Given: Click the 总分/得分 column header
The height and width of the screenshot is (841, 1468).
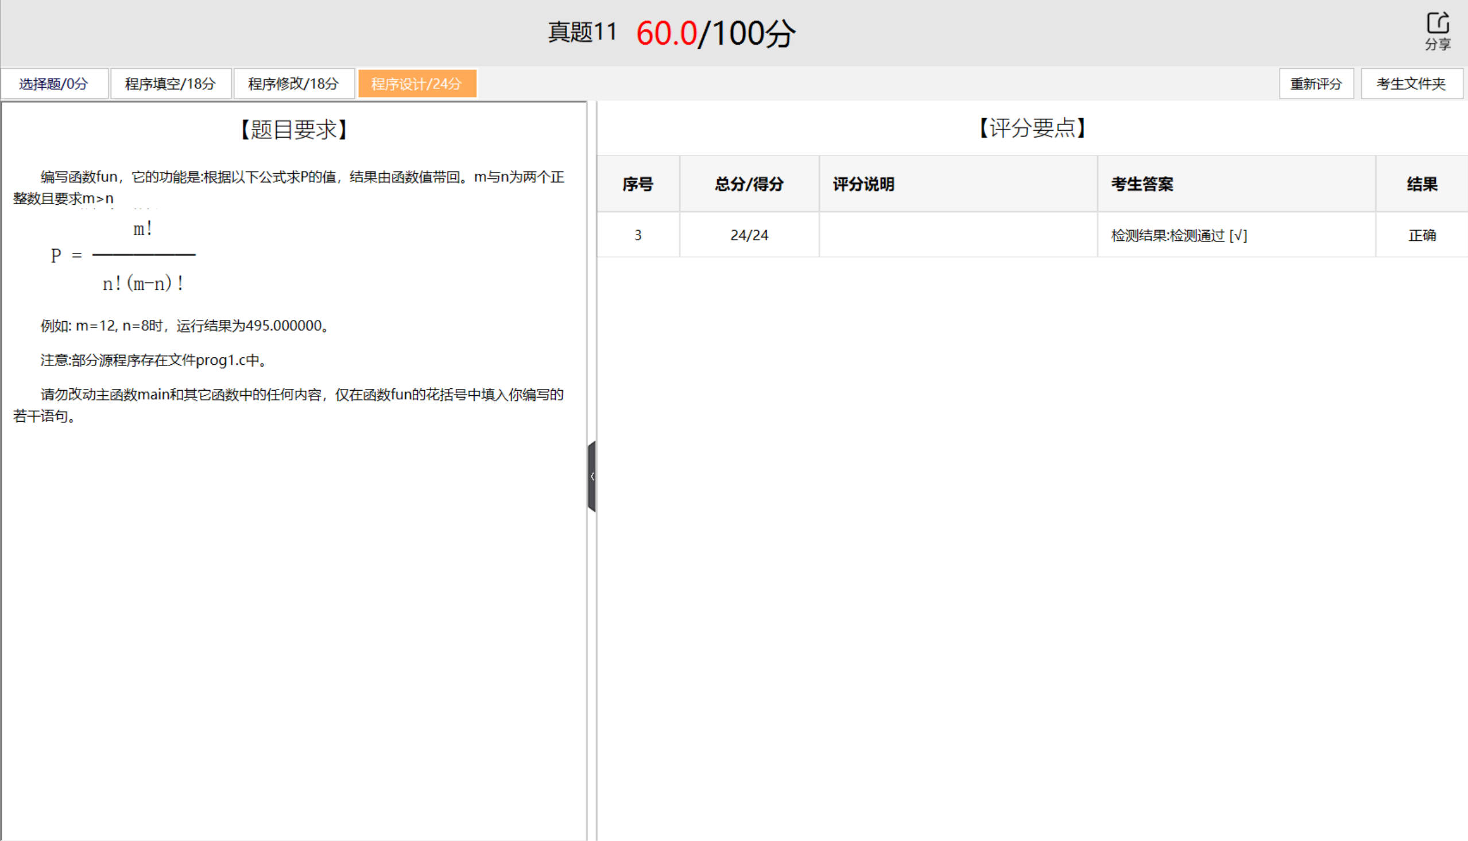Looking at the screenshot, I should click(749, 184).
